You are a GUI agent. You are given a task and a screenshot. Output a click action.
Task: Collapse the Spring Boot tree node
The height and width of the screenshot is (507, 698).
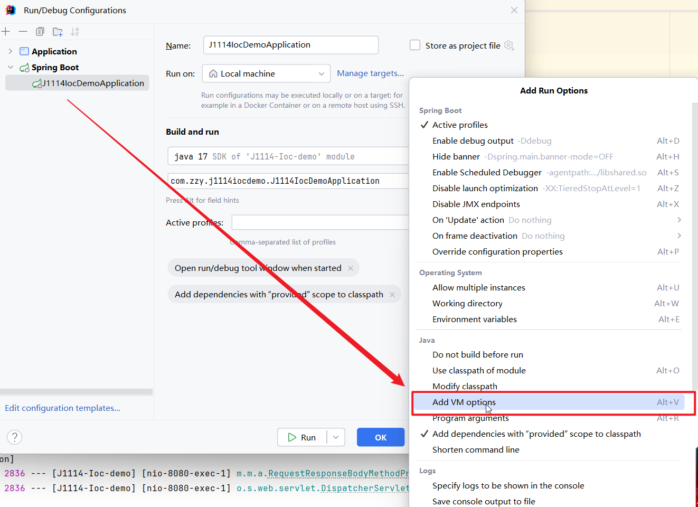(10, 67)
